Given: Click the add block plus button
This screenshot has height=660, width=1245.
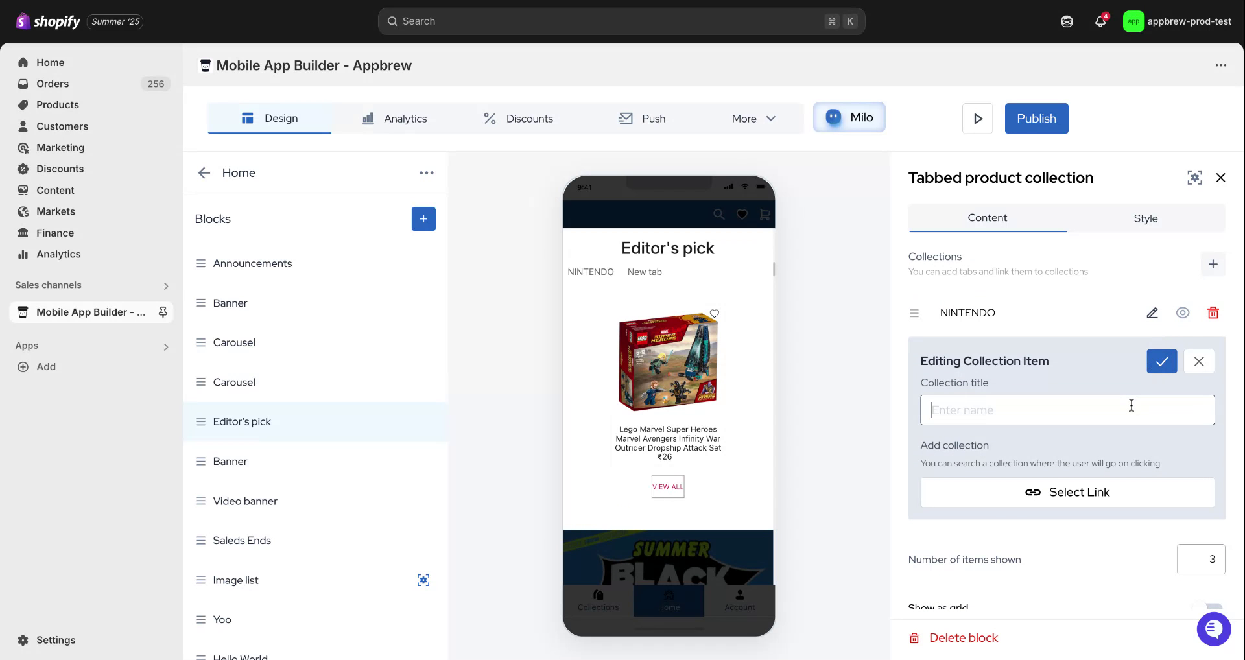Looking at the screenshot, I should (423, 219).
